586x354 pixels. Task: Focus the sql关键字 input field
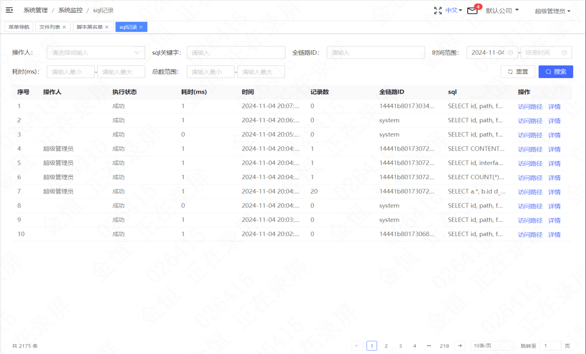coord(236,53)
